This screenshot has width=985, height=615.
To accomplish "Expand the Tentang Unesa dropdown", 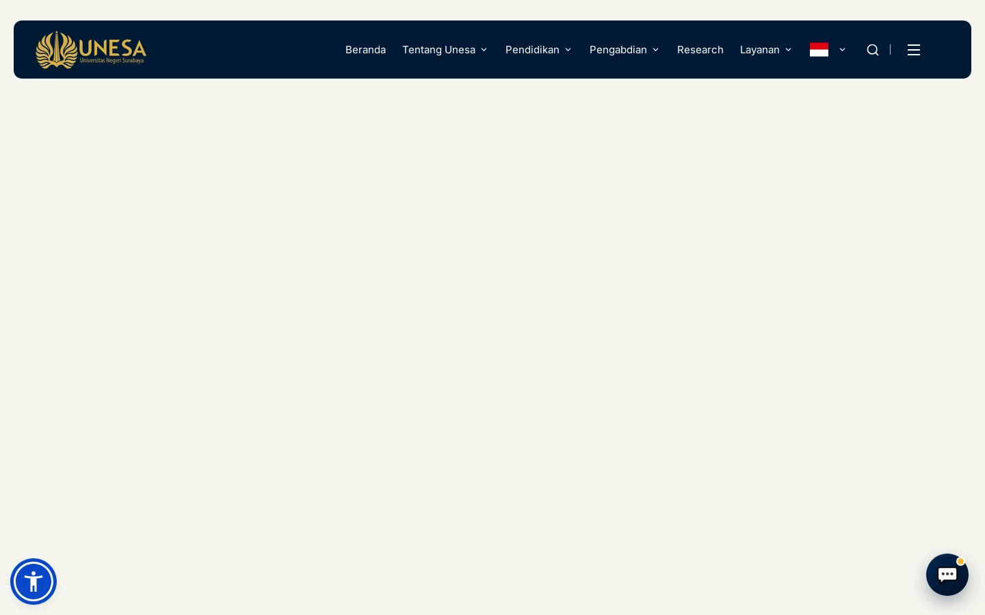I will coord(445,50).
